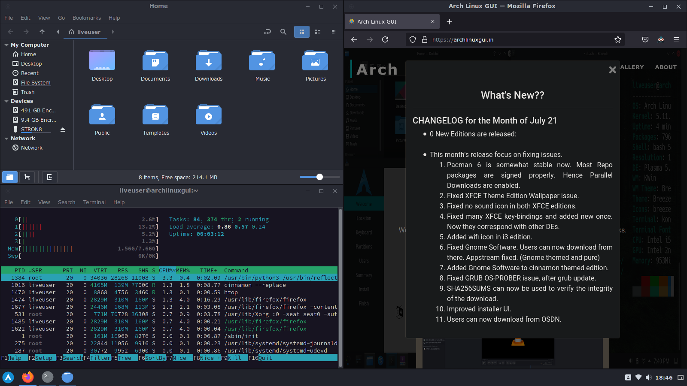Collapse the Network sidebar section
Screen dimensions: 687x386
pos(6,139)
